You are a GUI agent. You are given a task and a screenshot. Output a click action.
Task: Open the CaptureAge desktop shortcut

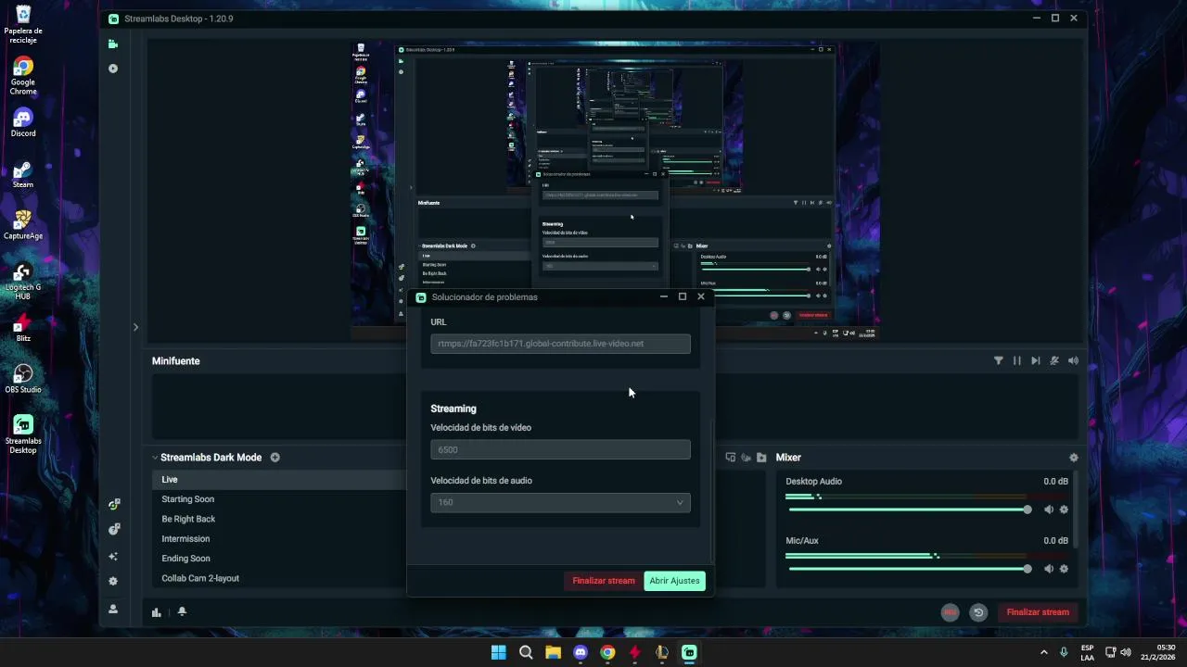click(x=23, y=225)
